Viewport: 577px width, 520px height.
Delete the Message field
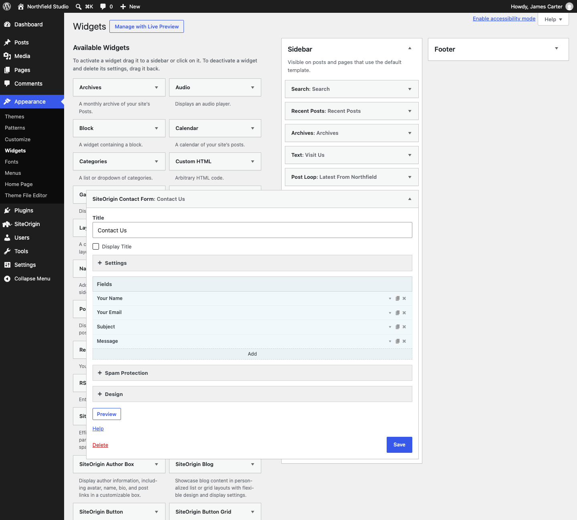pos(404,341)
